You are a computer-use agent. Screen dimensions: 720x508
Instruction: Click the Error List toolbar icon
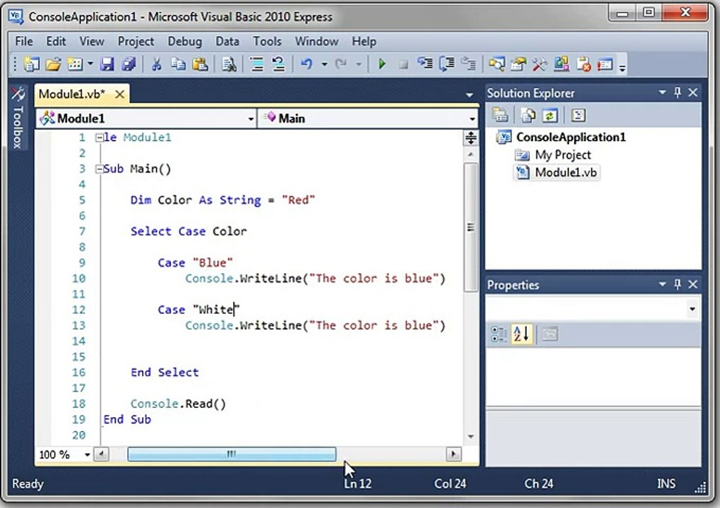[584, 64]
